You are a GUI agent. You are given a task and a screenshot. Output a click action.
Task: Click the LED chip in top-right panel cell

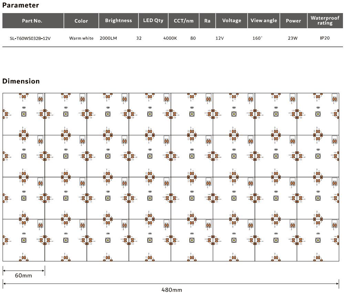pyautogui.click(x=318, y=114)
